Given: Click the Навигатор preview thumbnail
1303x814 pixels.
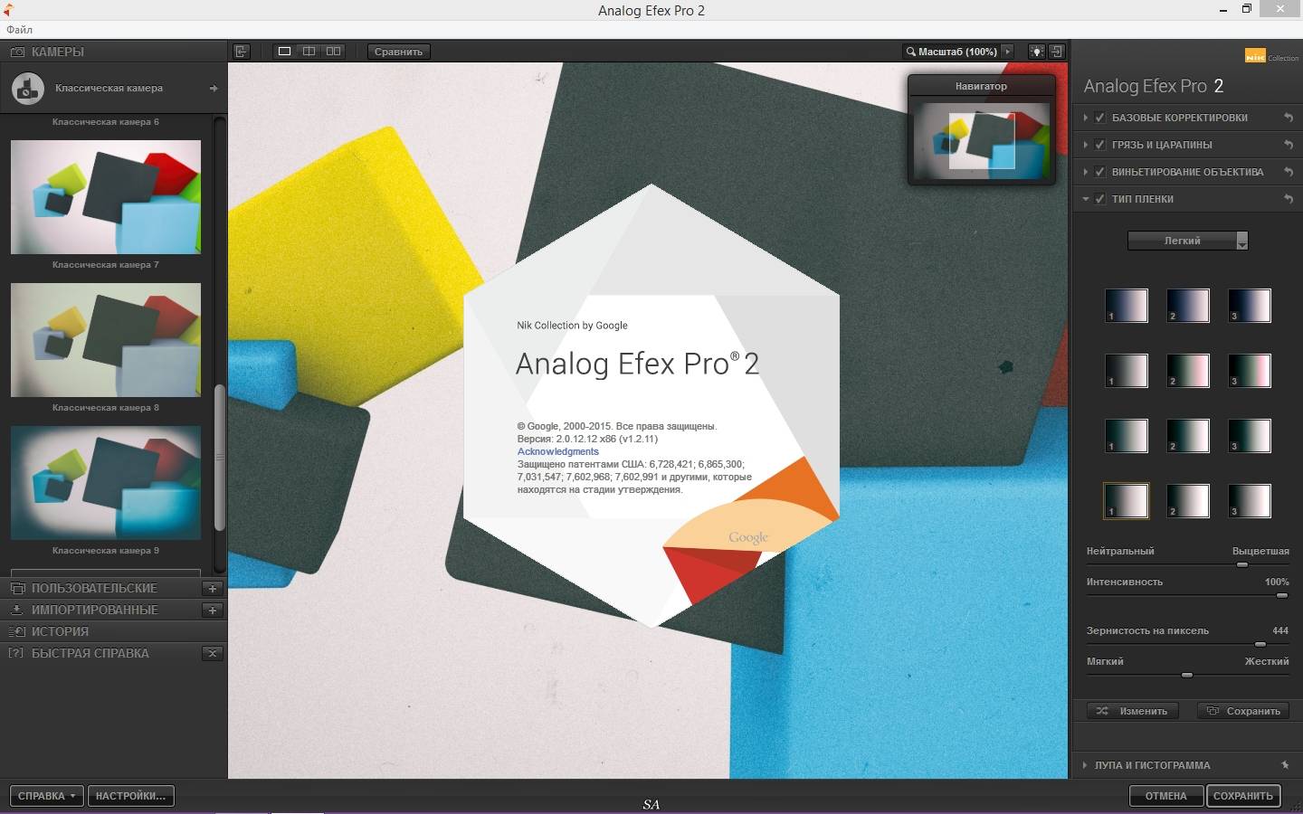Looking at the screenshot, I should tap(982, 141).
